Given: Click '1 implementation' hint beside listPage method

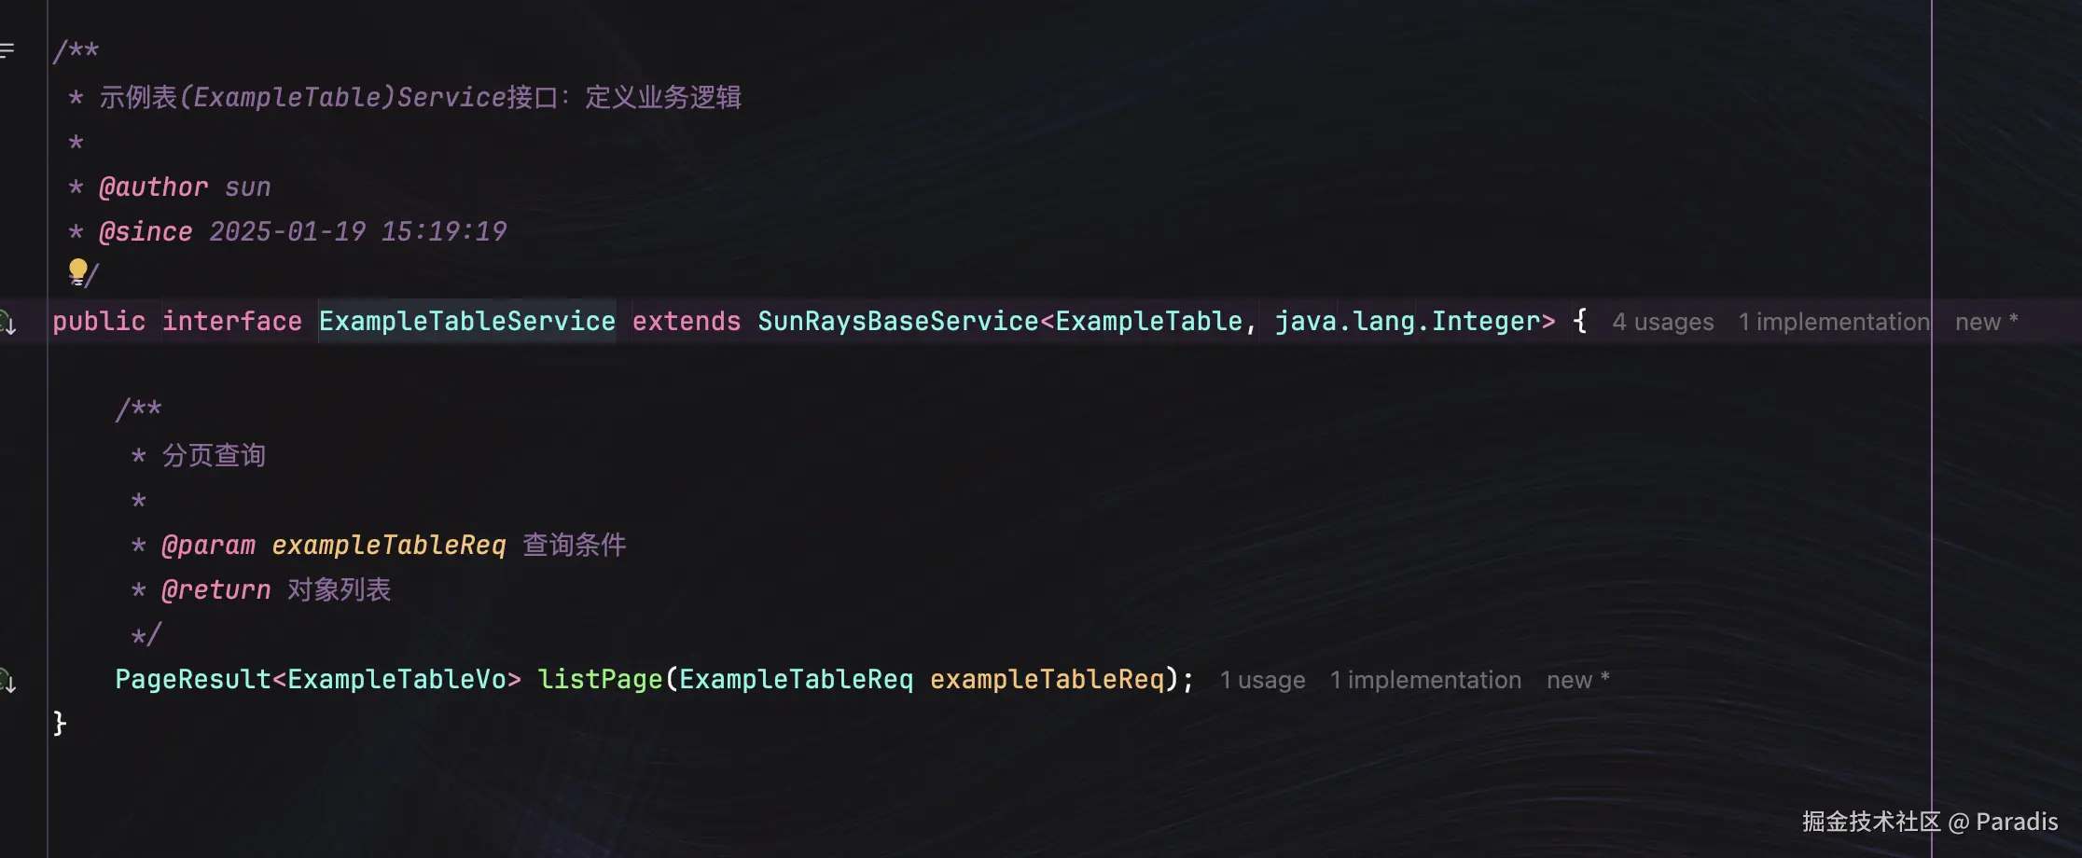Looking at the screenshot, I should click(x=1424, y=680).
